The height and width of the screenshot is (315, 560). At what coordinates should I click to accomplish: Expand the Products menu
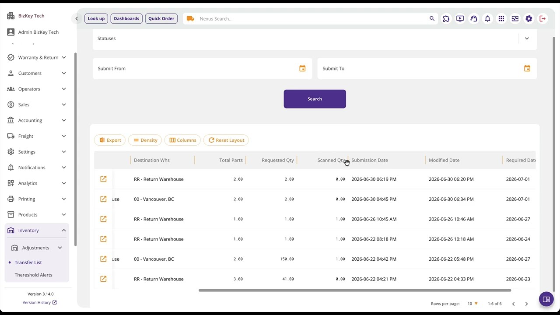(x=37, y=215)
